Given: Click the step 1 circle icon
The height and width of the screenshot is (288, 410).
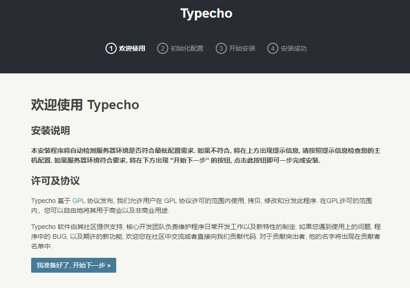Looking at the screenshot, I should click(111, 48).
